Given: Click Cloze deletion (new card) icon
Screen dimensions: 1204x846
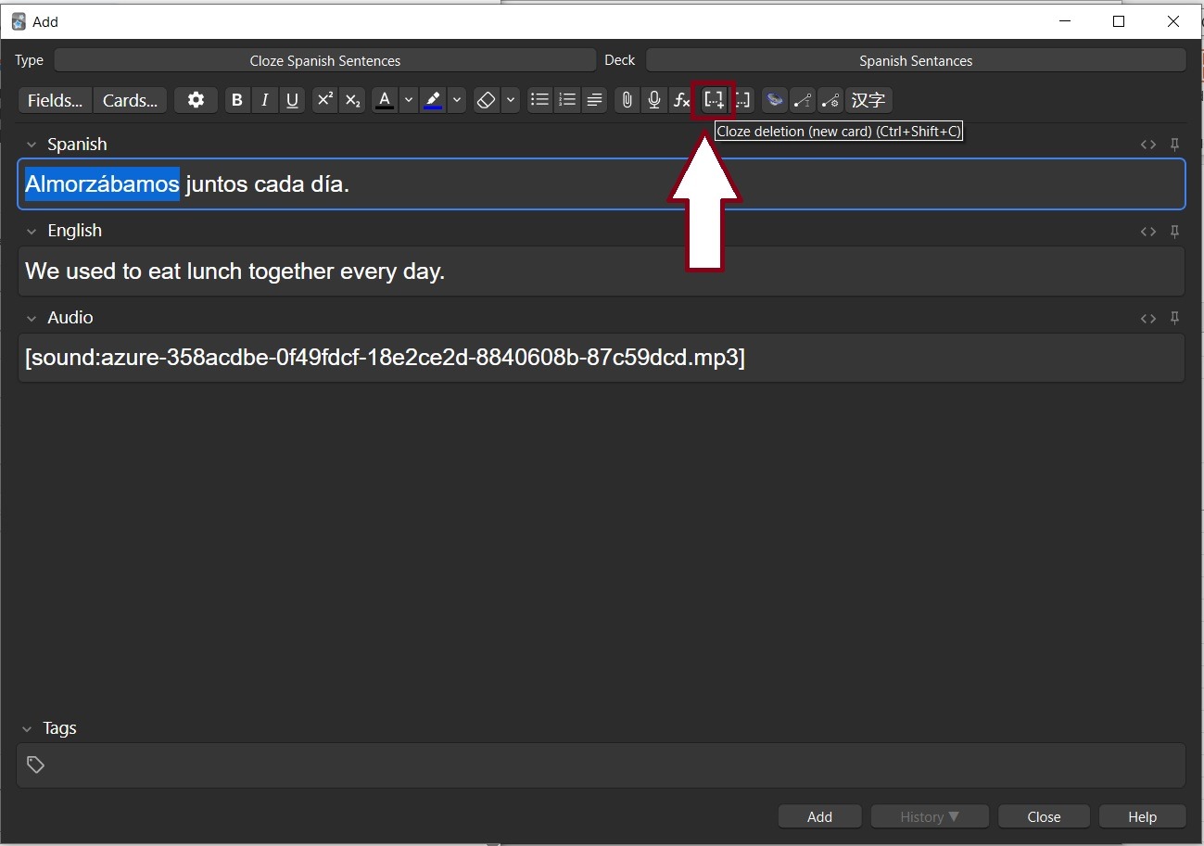Looking at the screenshot, I should pos(714,100).
